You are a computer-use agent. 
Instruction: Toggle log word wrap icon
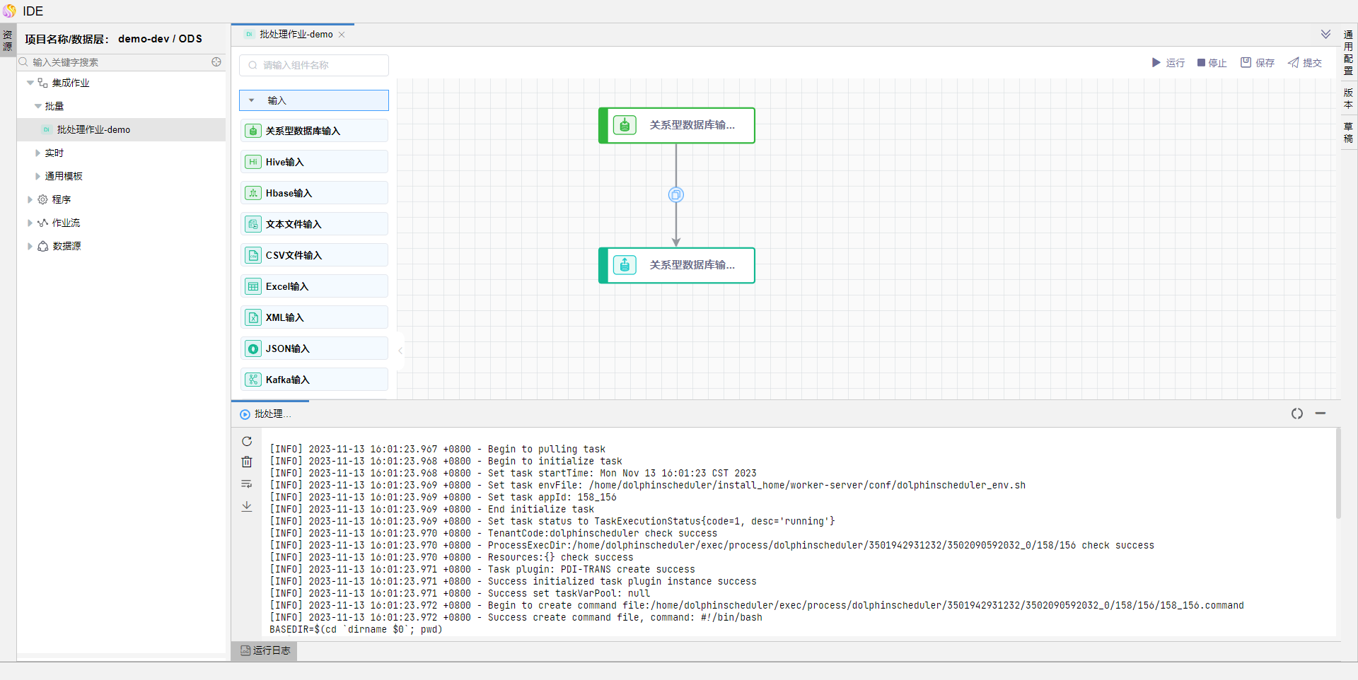[247, 484]
